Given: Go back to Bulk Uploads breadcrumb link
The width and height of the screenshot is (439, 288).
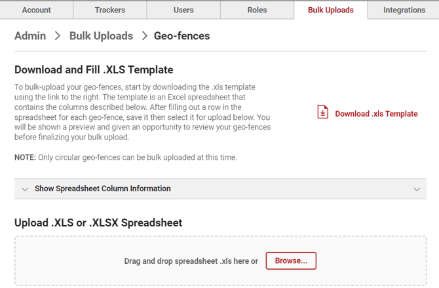Looking at the screenshot, I should tap(101, 36).
